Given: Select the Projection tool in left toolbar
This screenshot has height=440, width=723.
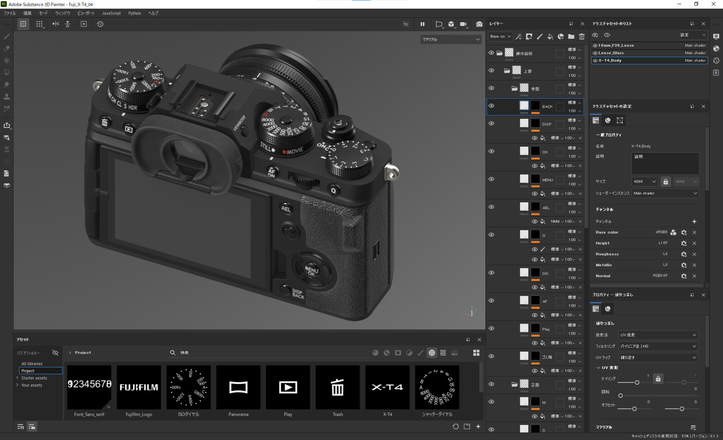Looking at the screenshot, I should (x=7, y=60).
